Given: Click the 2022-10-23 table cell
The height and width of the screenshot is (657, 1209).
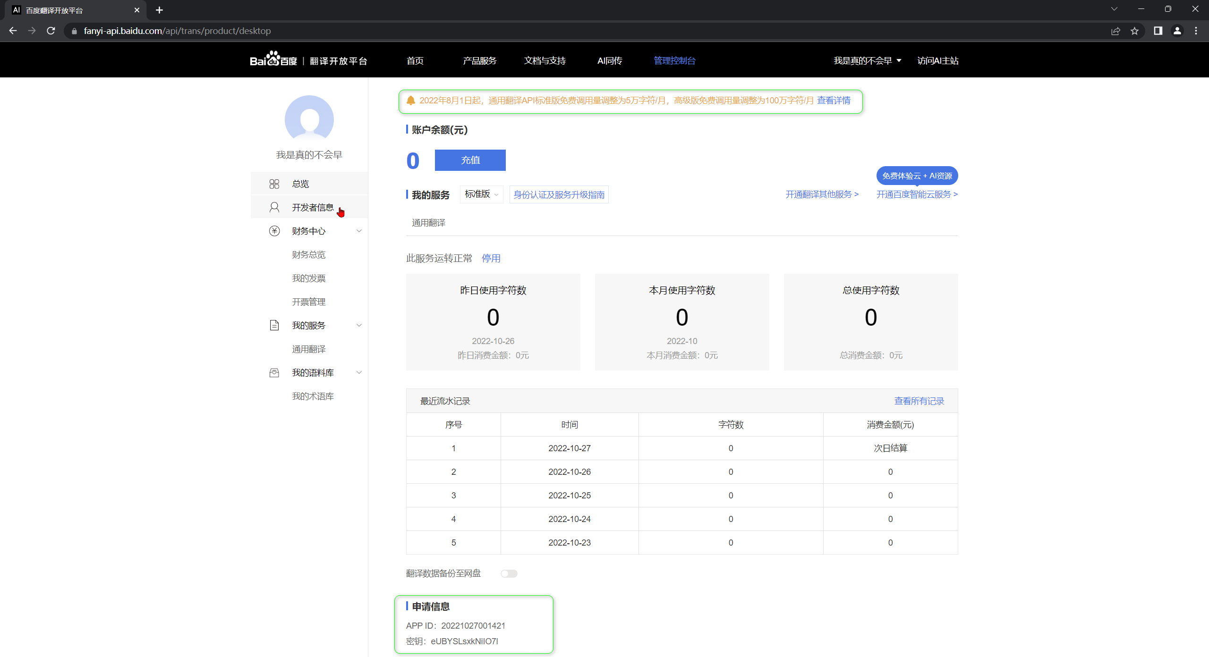Looking at the screenshot, I should (x=570, y=542).
